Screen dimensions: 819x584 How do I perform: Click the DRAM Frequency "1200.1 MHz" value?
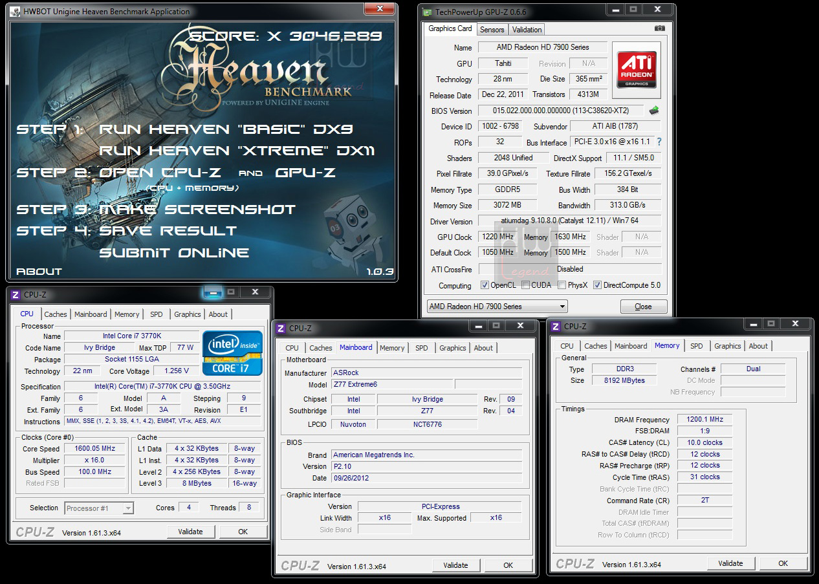tap(704, 420)
